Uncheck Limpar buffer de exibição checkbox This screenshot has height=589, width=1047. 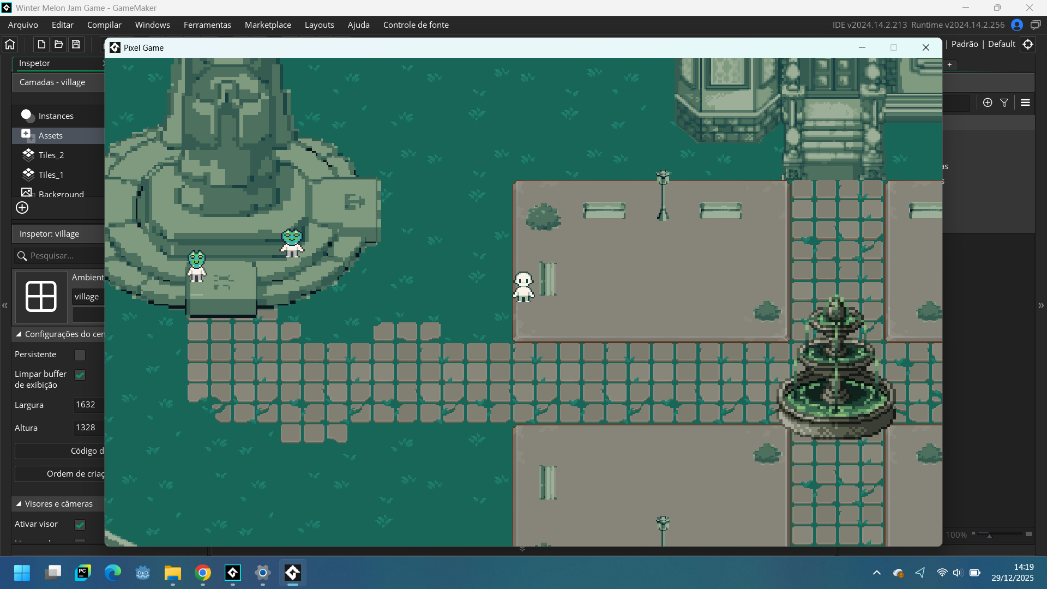[x=80, y=375]
